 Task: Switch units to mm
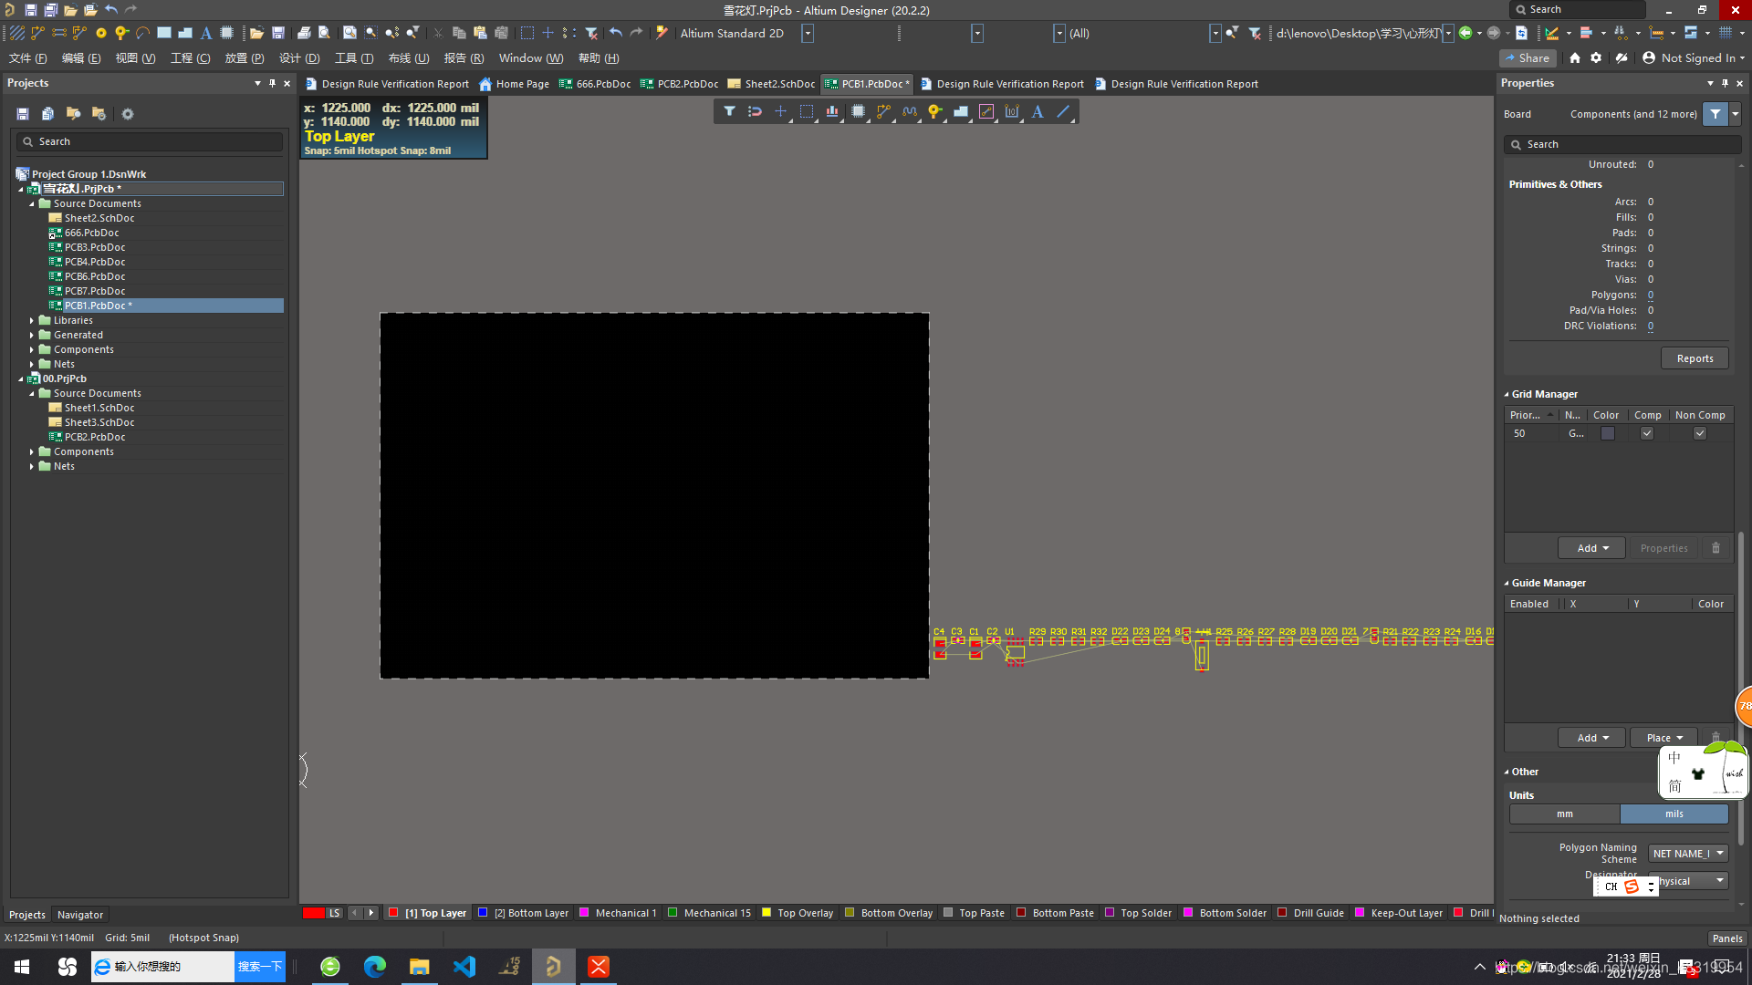click(1565, 814)
